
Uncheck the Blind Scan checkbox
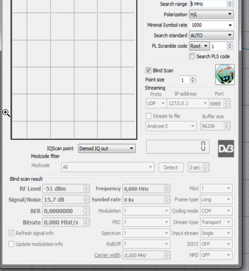click(x=148, y=70)
